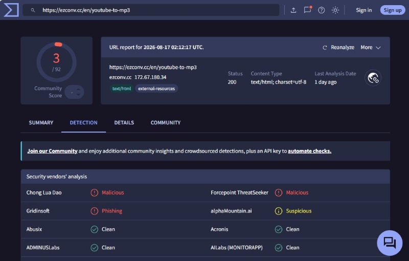Click Malicious alert icon for Forcepoint ThreatSeeker

(279, 192)
